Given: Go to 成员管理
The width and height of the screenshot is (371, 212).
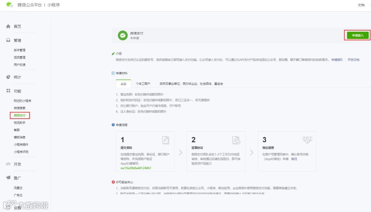Looking at the screenshot, I should [x=19, y=57].
